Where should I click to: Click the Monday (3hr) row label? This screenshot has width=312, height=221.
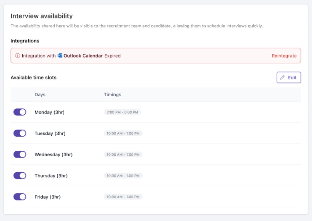coord(50,112)
